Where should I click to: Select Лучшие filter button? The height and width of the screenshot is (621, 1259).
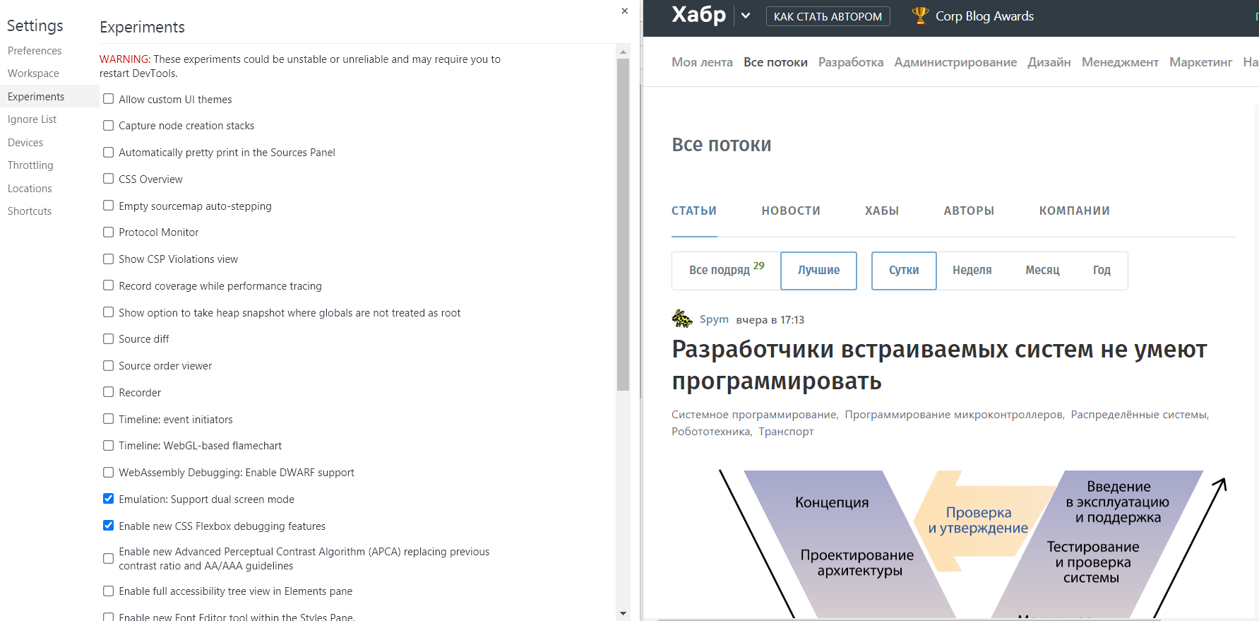[x=818, y=271]
